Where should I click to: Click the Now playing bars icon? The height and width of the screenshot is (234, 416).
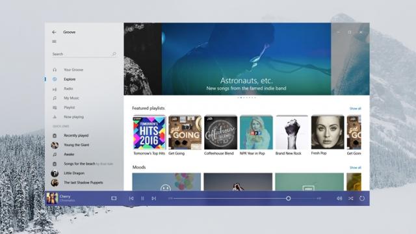55,117
